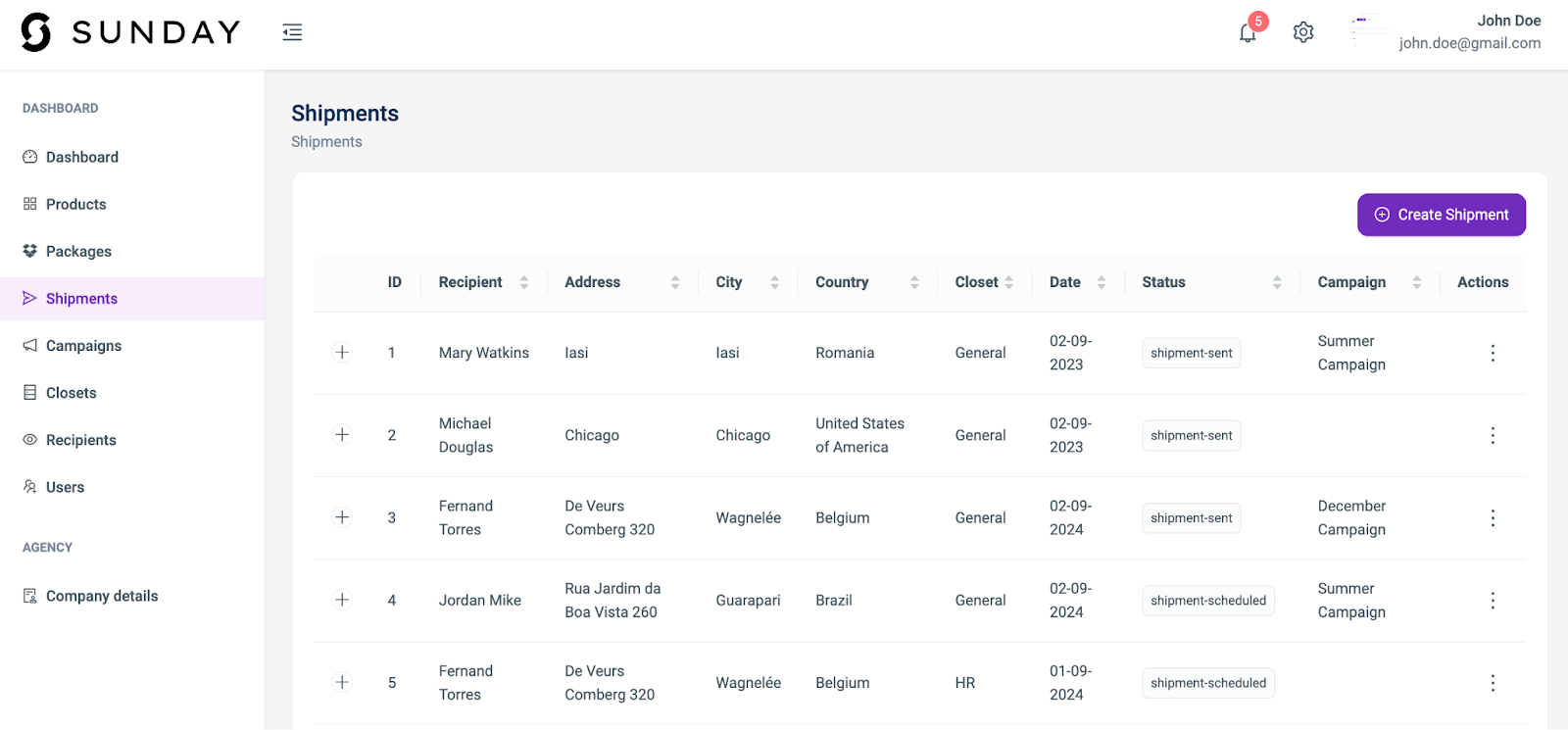Open actions menu for Mary Watkins row

point(1492,353)
